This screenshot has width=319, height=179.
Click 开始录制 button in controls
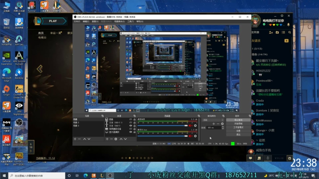tap(238, 124)
